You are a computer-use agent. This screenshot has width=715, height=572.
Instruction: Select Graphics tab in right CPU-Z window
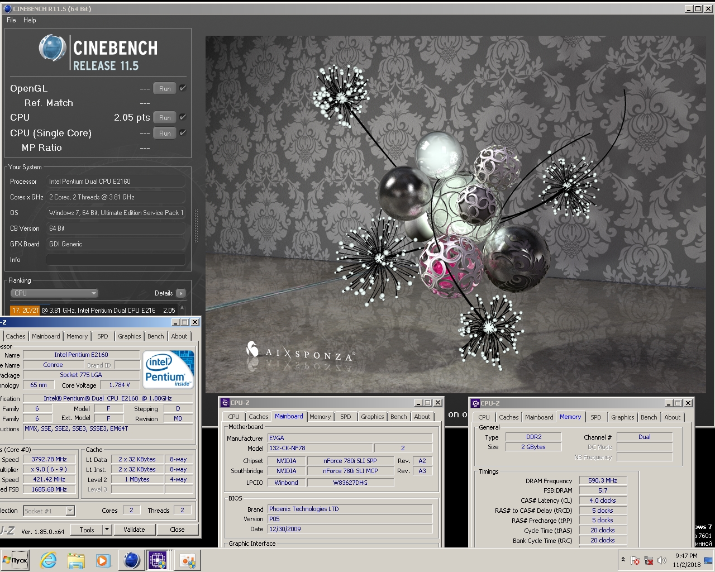pos(623,417)
